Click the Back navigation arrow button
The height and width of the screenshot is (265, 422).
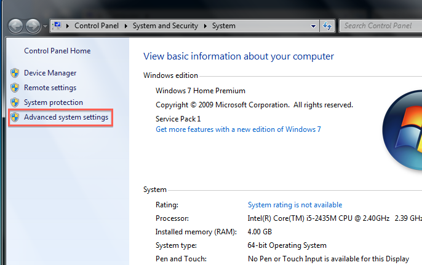click(15, 26)
